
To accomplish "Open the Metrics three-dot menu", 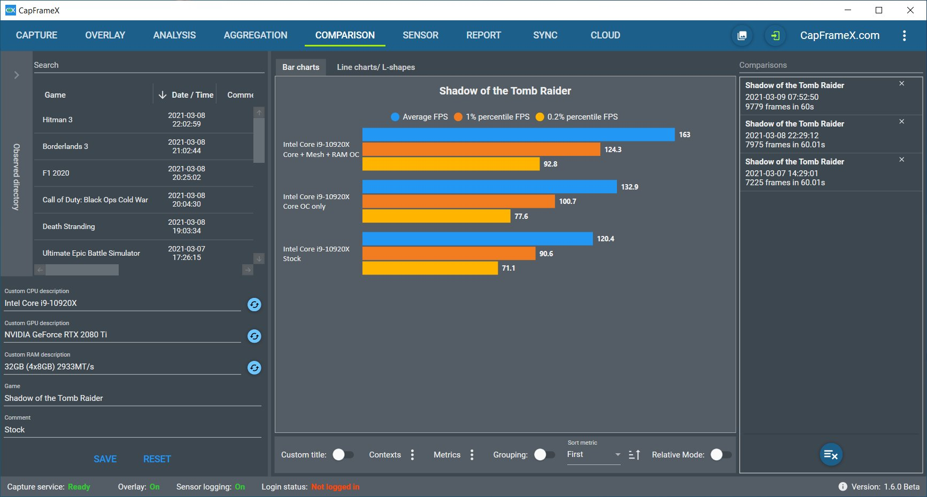I will pos(472,455).
